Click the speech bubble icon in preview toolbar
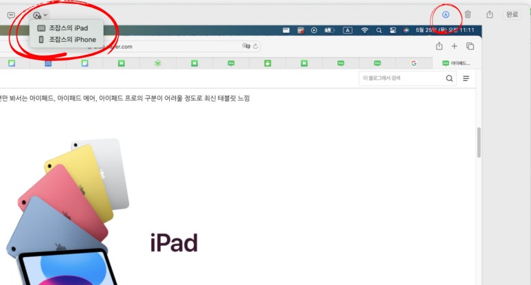Screen dimensions: 531x285 point(11,15)
